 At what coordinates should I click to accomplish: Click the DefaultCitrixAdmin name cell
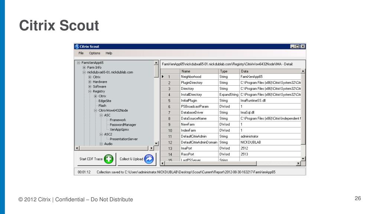(199, 136)
